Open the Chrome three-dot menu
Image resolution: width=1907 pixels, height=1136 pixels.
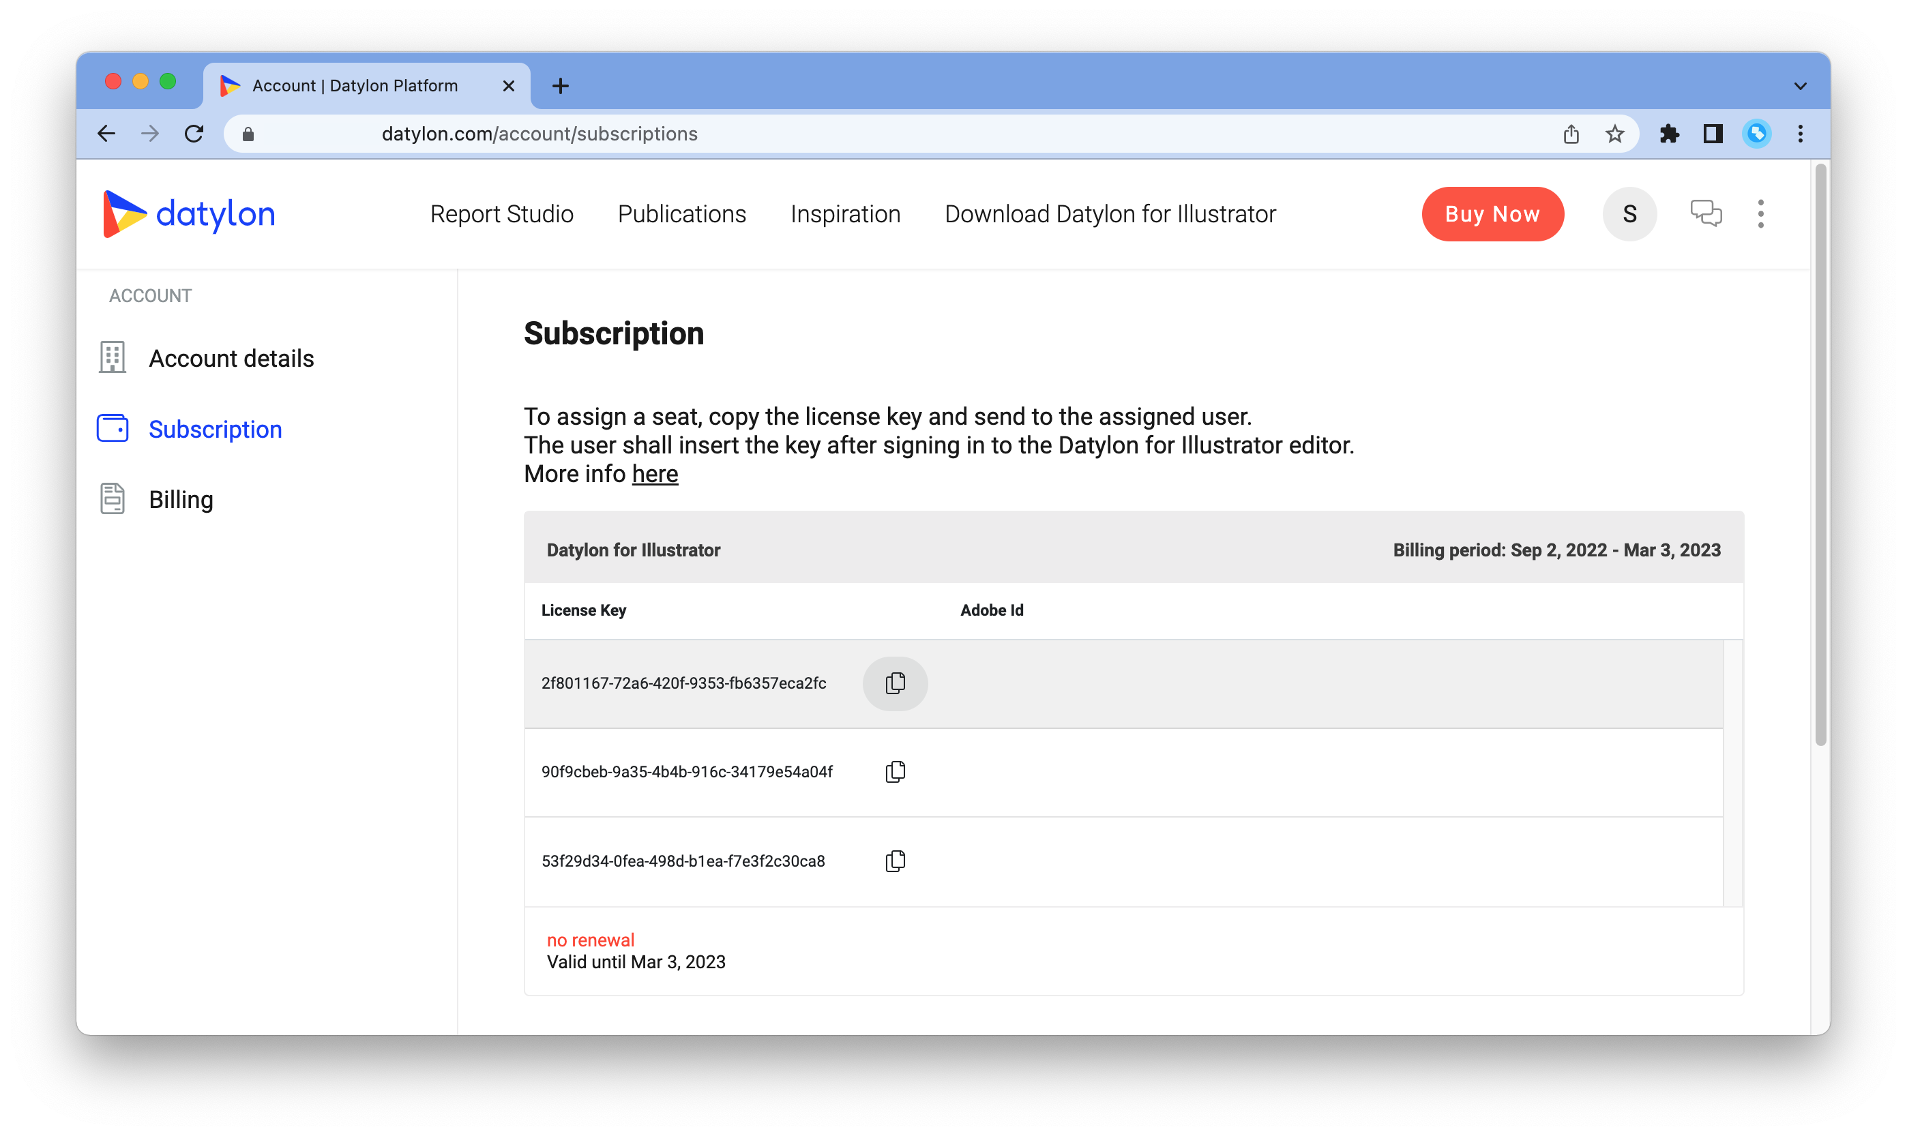[x=1801, y=134]
